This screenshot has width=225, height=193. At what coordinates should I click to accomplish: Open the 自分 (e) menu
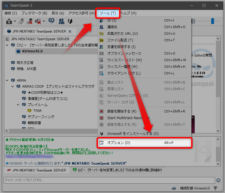(58, 13)
